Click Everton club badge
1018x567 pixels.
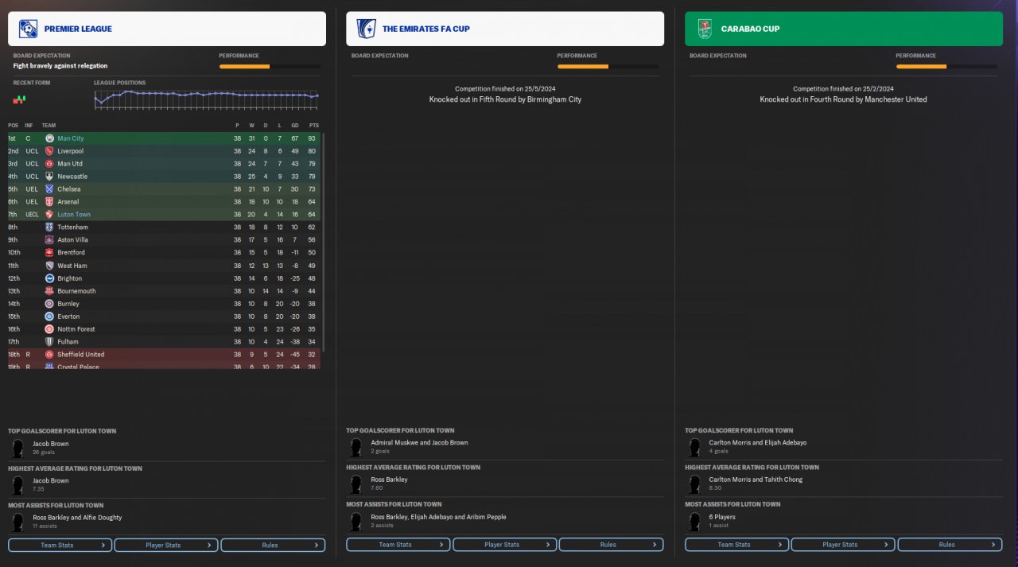click(49, 317)
